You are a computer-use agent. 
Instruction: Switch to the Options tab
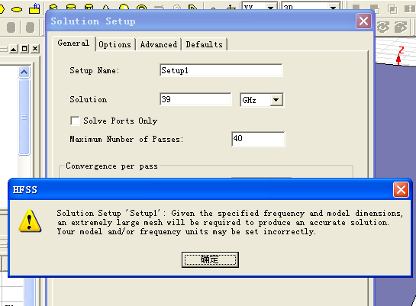(x=115, y=44)
